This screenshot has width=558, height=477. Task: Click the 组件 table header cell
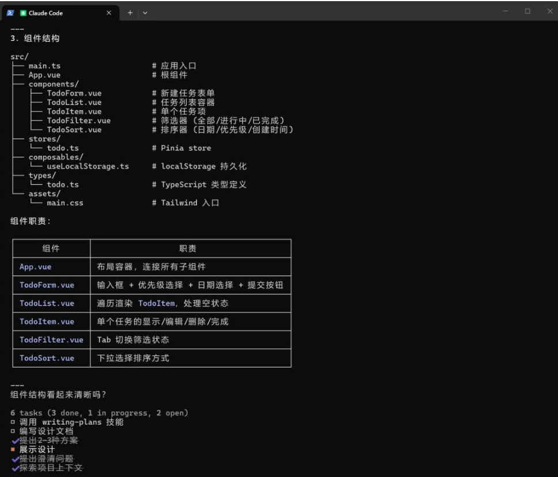click(51, 248)
